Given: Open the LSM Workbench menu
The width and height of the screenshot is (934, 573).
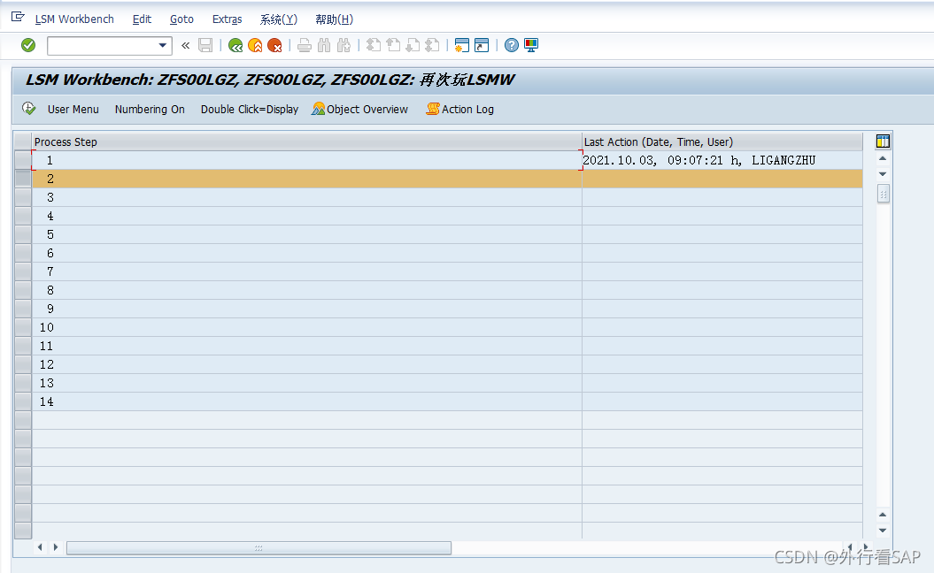Looking at the screenshot, I should tap(74, 19).
